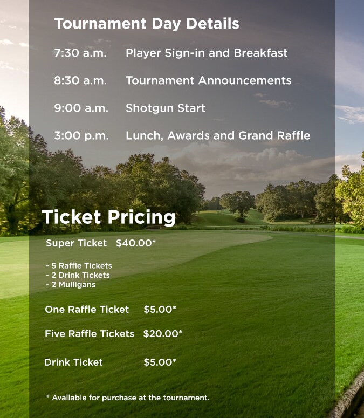Select the 7:30 a.m. time entry

[x=80, y=53]
